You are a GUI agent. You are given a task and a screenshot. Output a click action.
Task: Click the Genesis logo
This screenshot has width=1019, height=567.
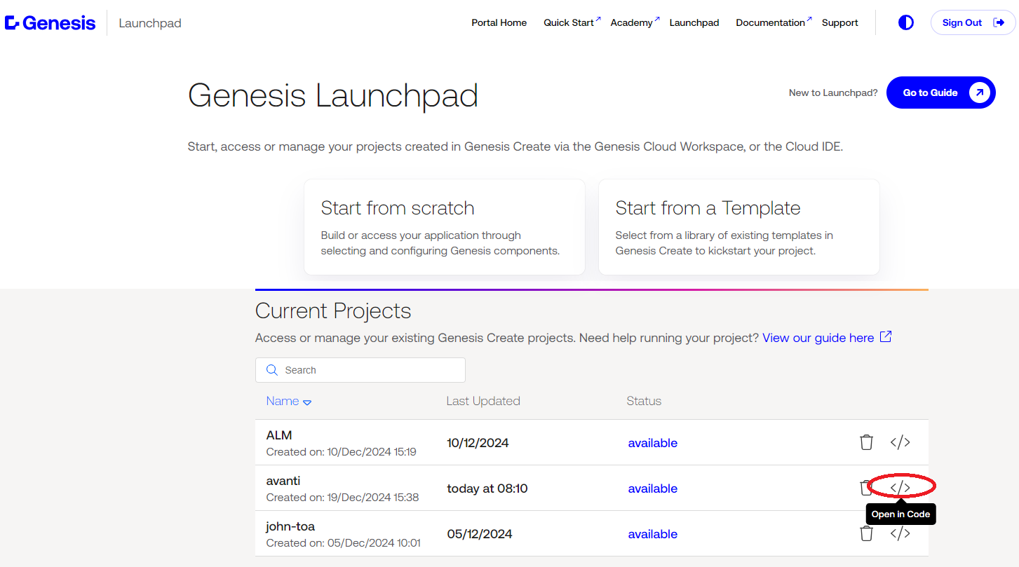point(50,23)
